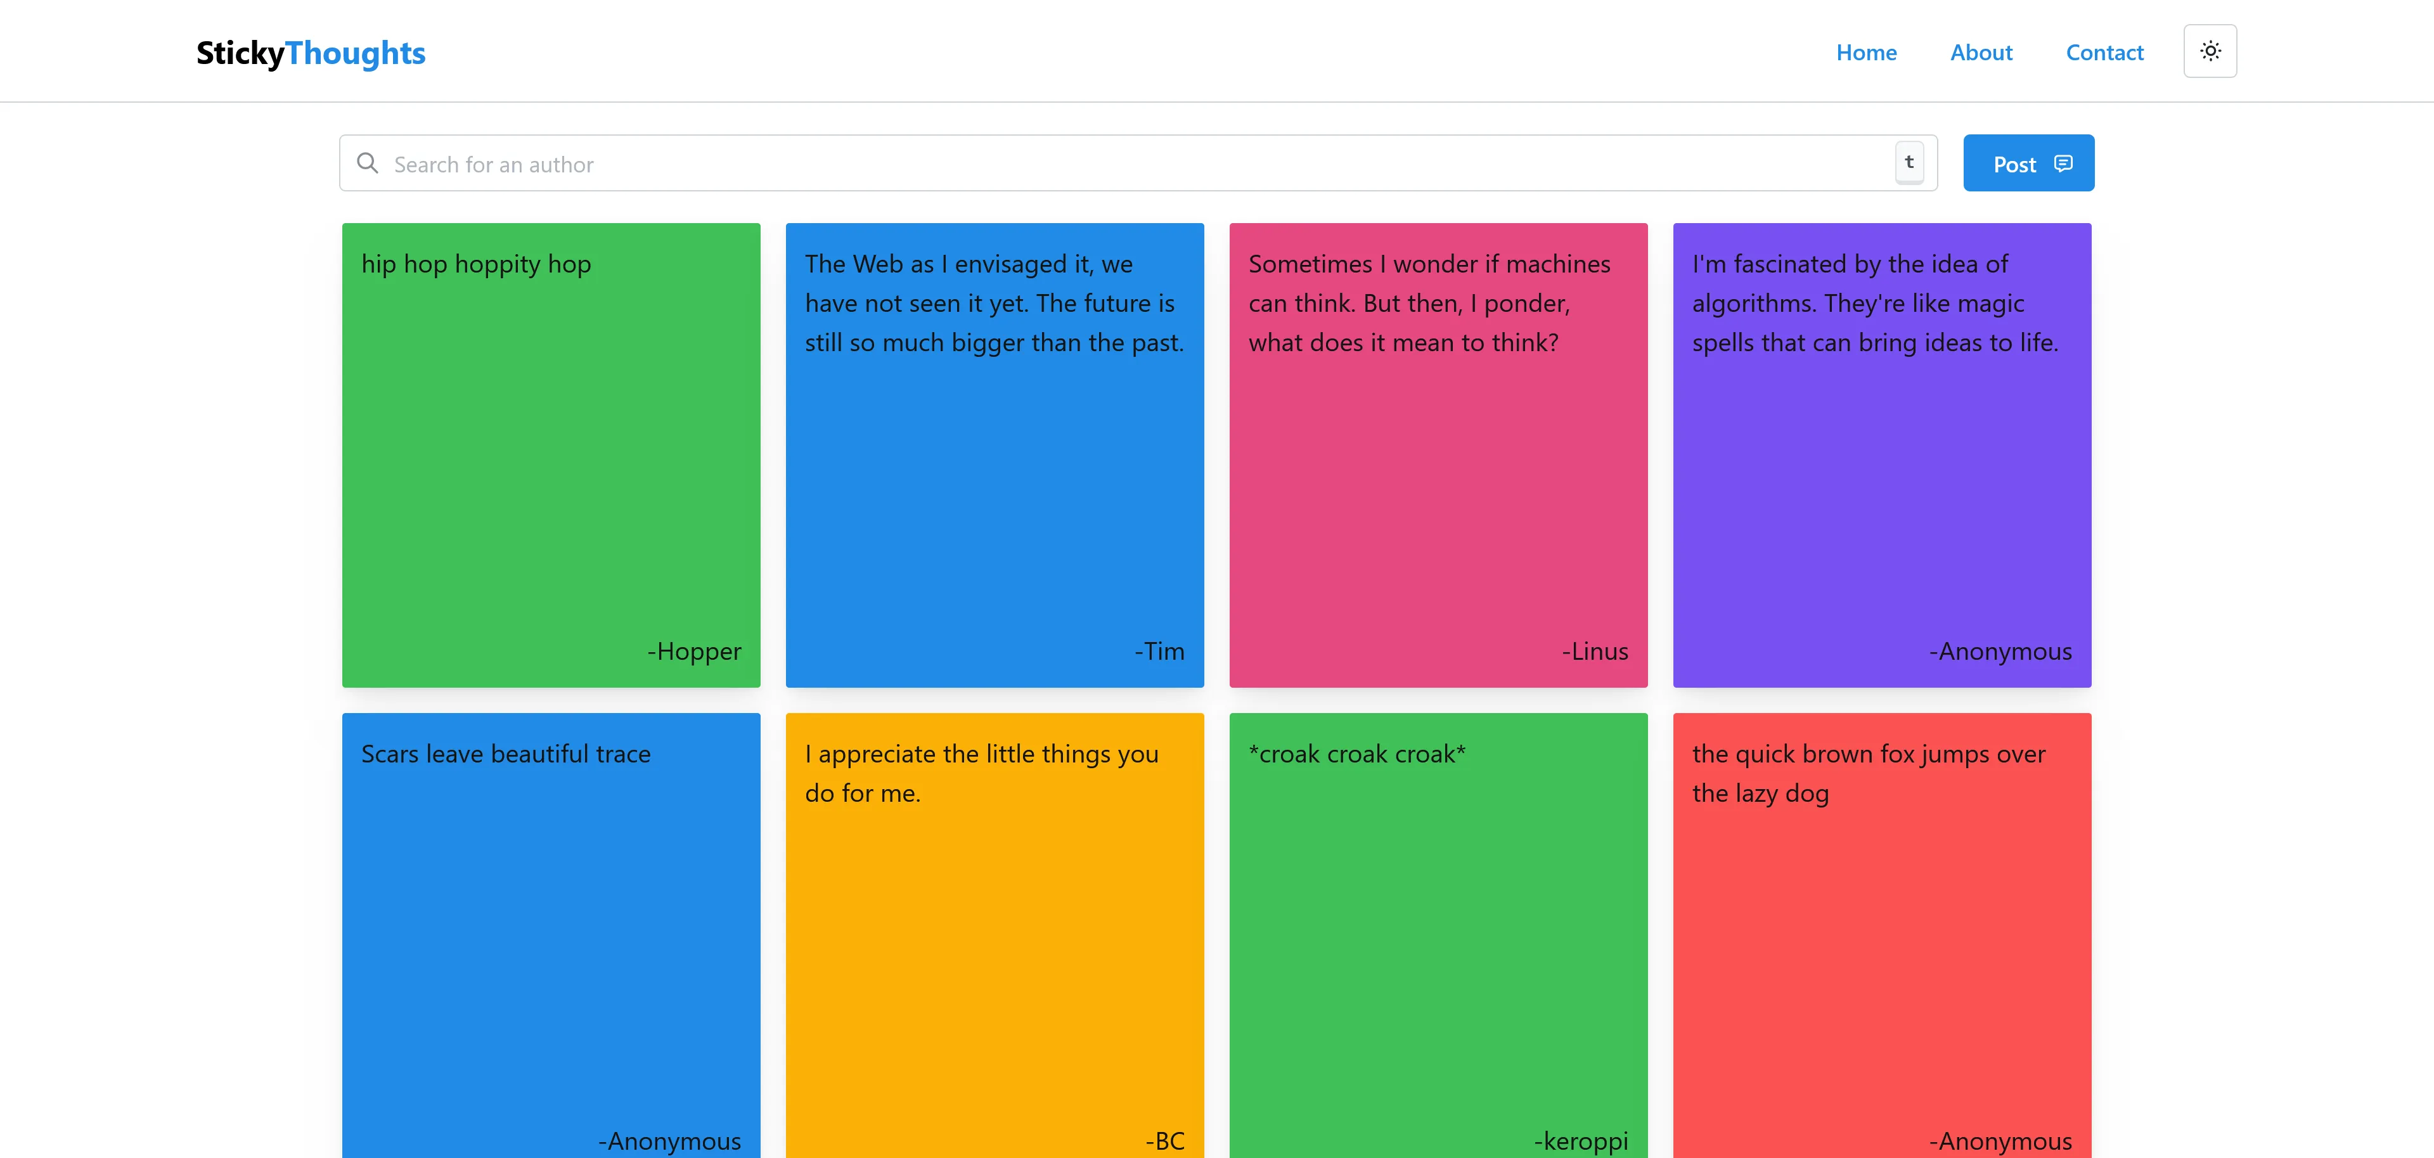Toggle the sun light/dark theme button
The width and height of the screenshot is (2434, 1158).
(2209, 51)
